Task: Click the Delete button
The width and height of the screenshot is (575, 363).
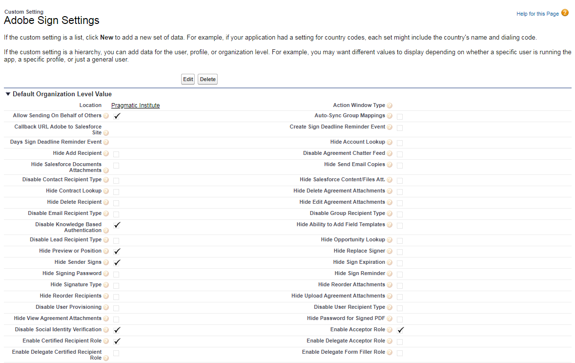Action: tap(207, 79)
